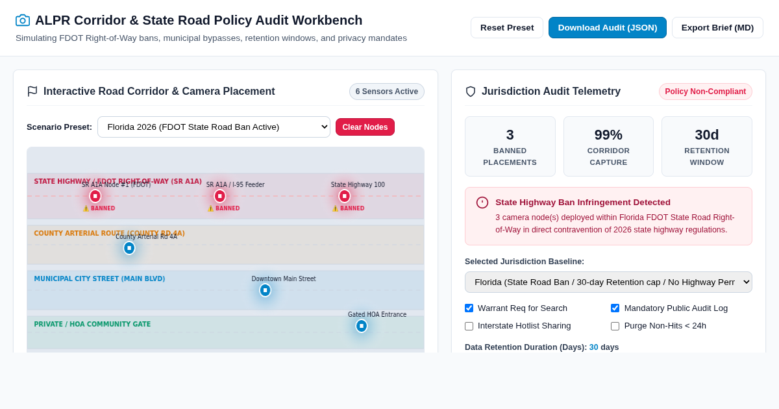The width and height of the screenshot is (779, 409).
Task: Click the alert circle icon in infringement warning
Action: pos(482,203)
